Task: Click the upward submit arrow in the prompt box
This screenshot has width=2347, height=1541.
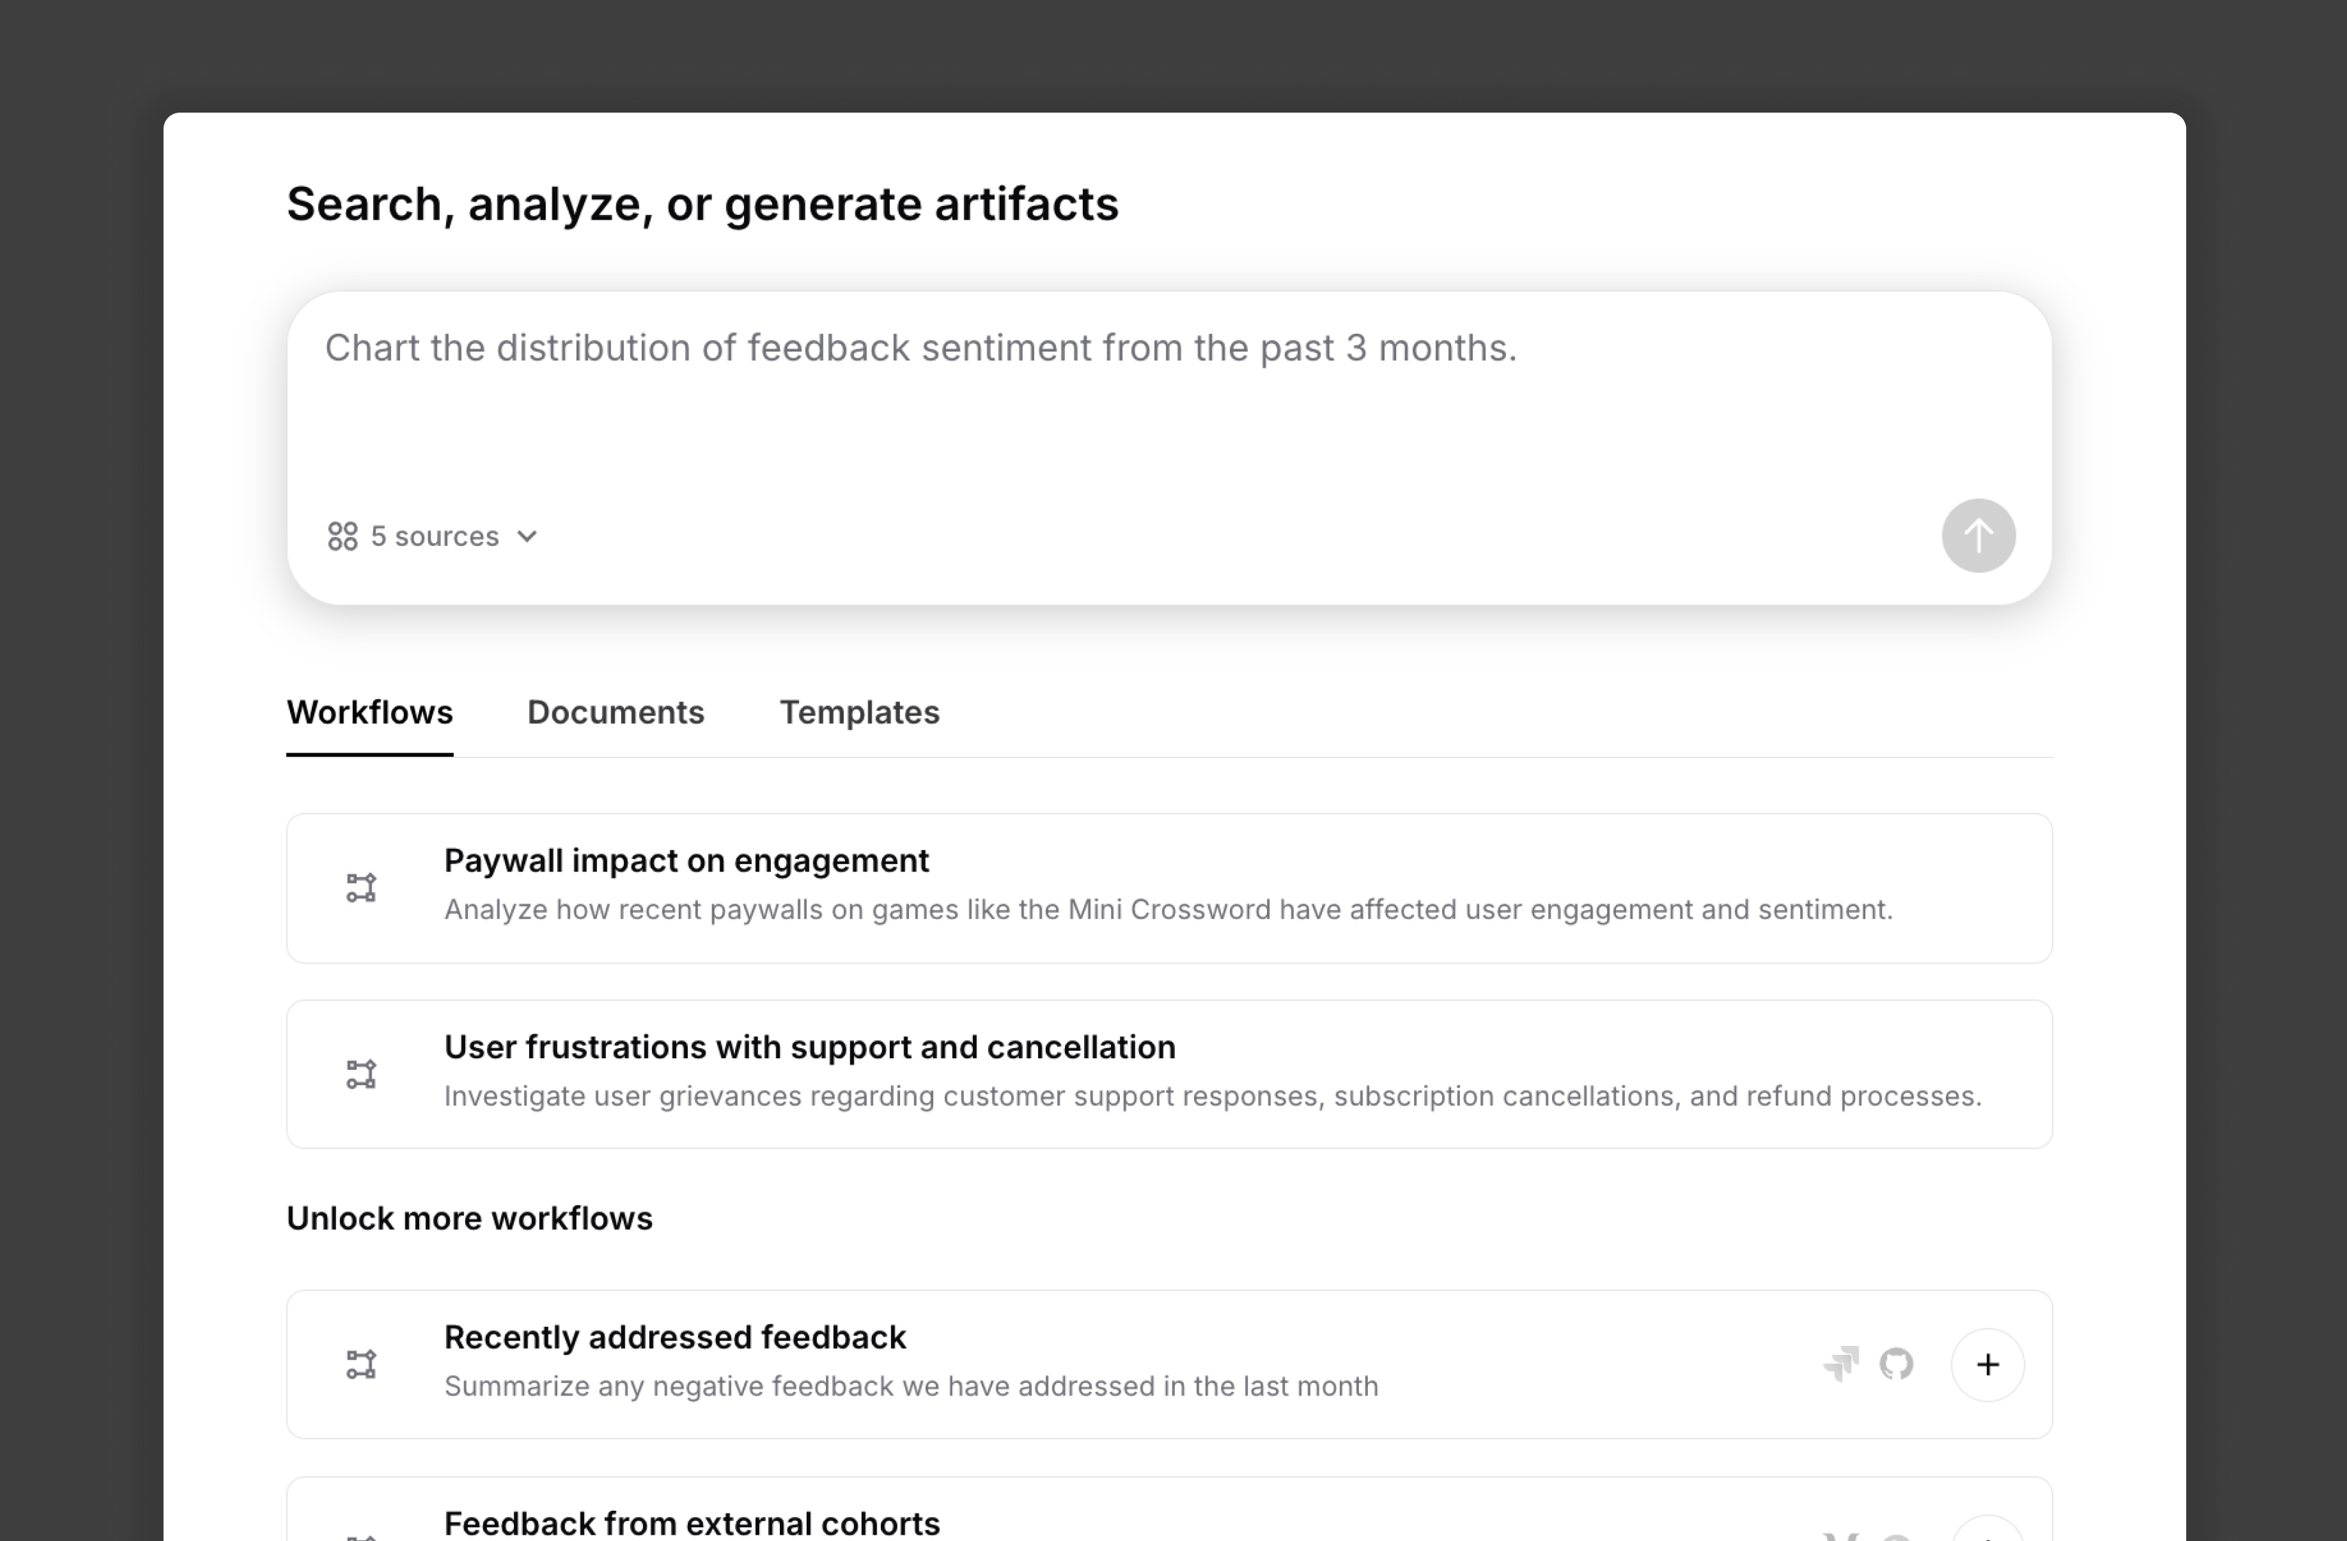Action: 1978,536
